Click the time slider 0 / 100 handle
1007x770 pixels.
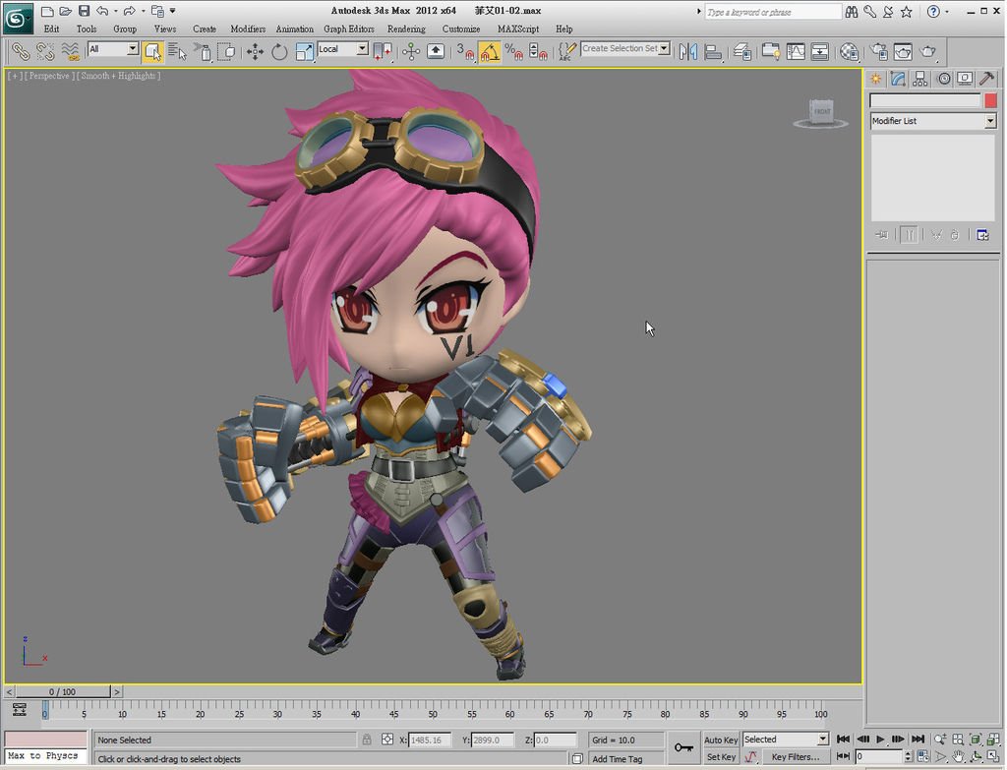[x=63, y=691]
